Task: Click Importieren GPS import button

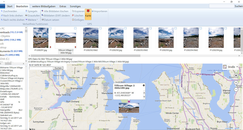Action: (100, 11)
